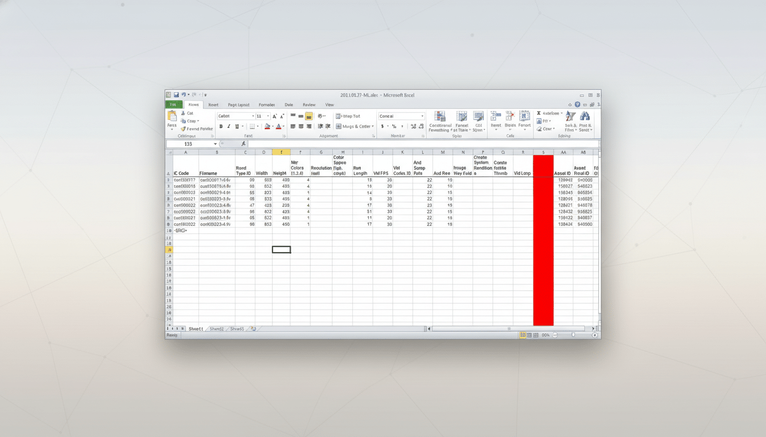766x437 pixels.
Task: Click the Insert Worksheet icon after sheet tabs
Action: pyautogui.click(x=252, y=328)
